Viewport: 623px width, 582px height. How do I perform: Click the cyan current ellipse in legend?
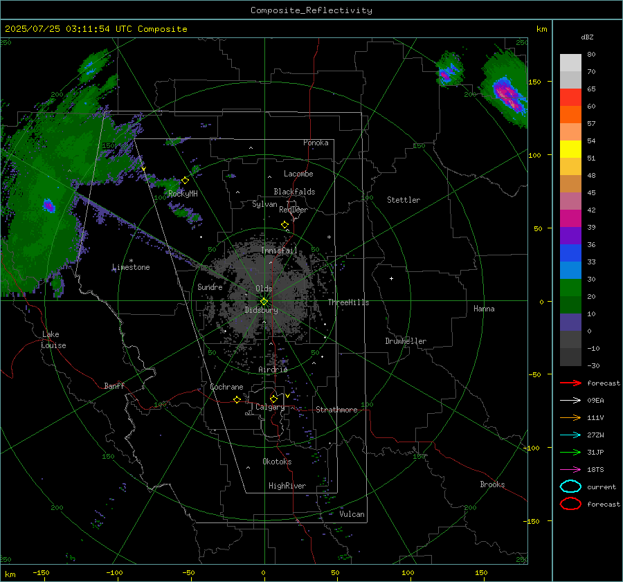point(570,486)
